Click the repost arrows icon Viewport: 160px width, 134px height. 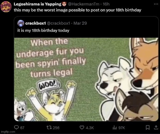click(49, 127)
